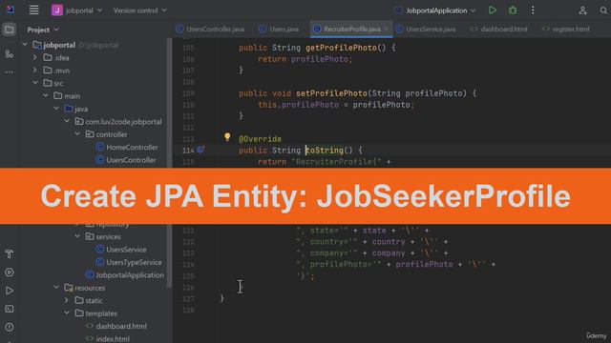Open the Terminal tool window icon
The width and height of the screenshot is (611, 343).
coord(10,309)
